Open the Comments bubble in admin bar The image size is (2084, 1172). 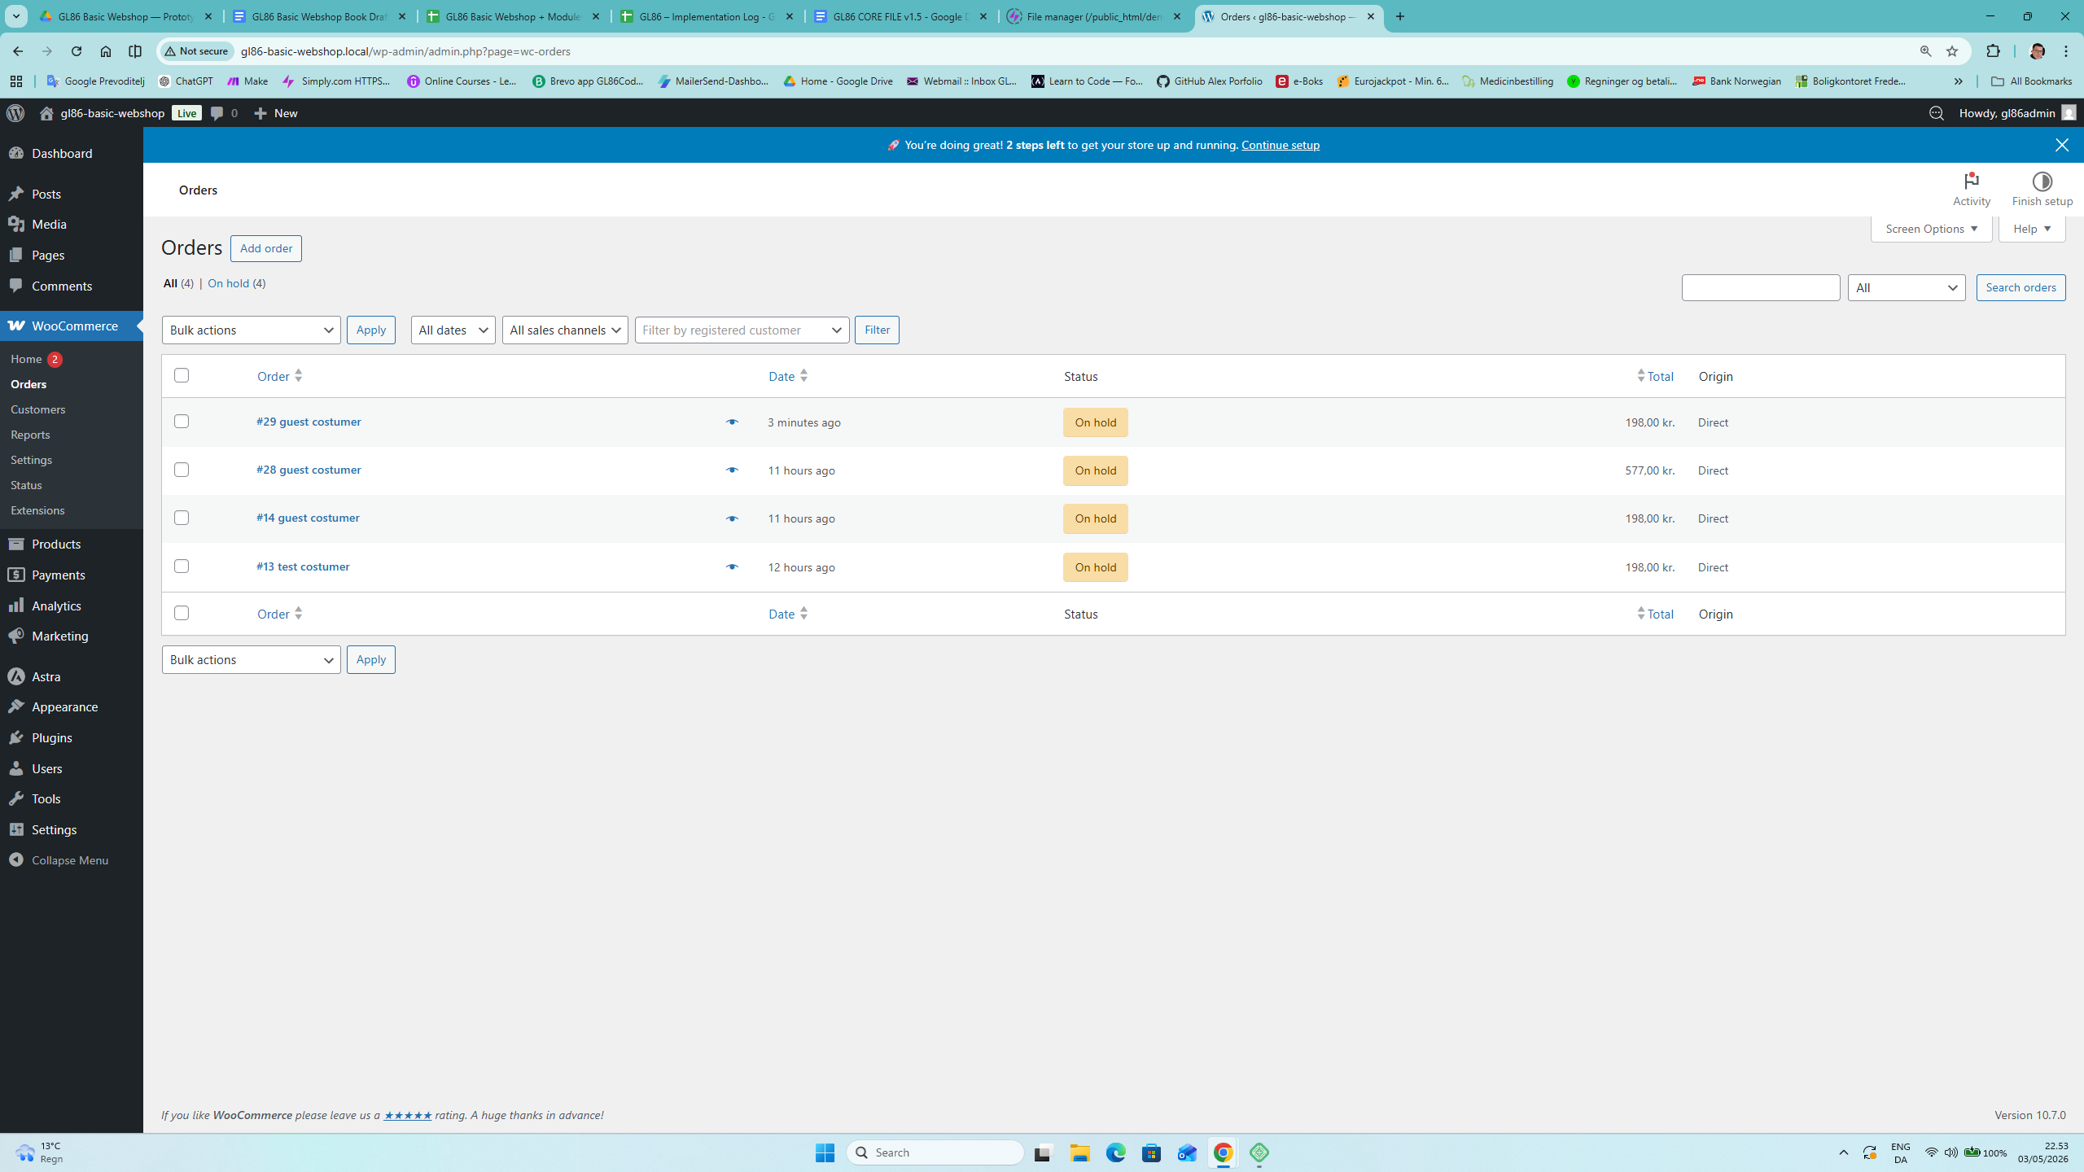click(x=224, y=113)
